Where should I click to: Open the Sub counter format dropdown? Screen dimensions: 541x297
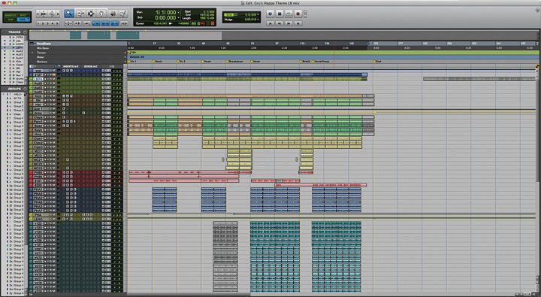coord(179,17)
